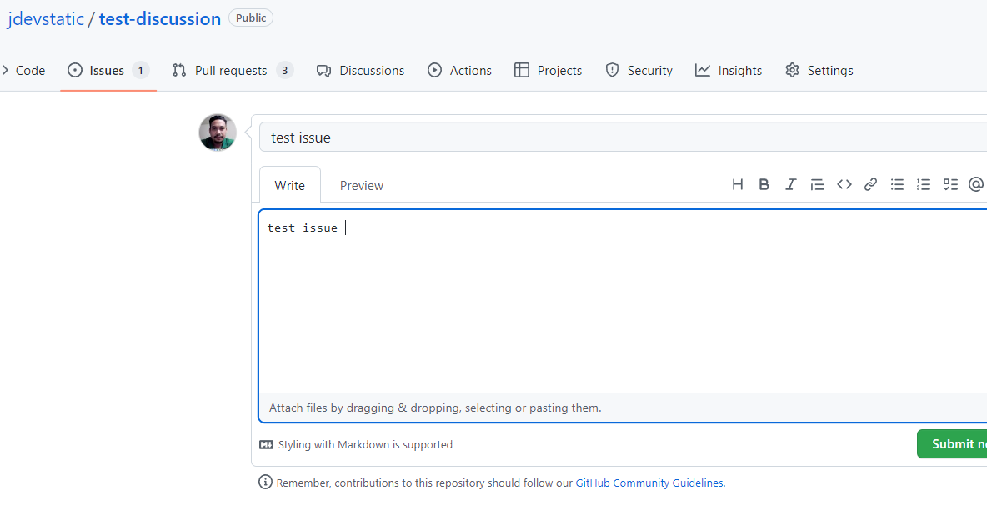Image resolution: width=987 pixels, height=525 pixels.
Task: Insert a quote block
Action: pyautogui.click(x=817, y=184)
